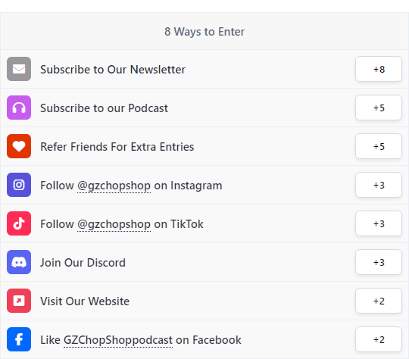Image resolution: width=409 pixels, height=359 pixels.
Task: Click the red heart referral icon
Action: coord(19,146)
